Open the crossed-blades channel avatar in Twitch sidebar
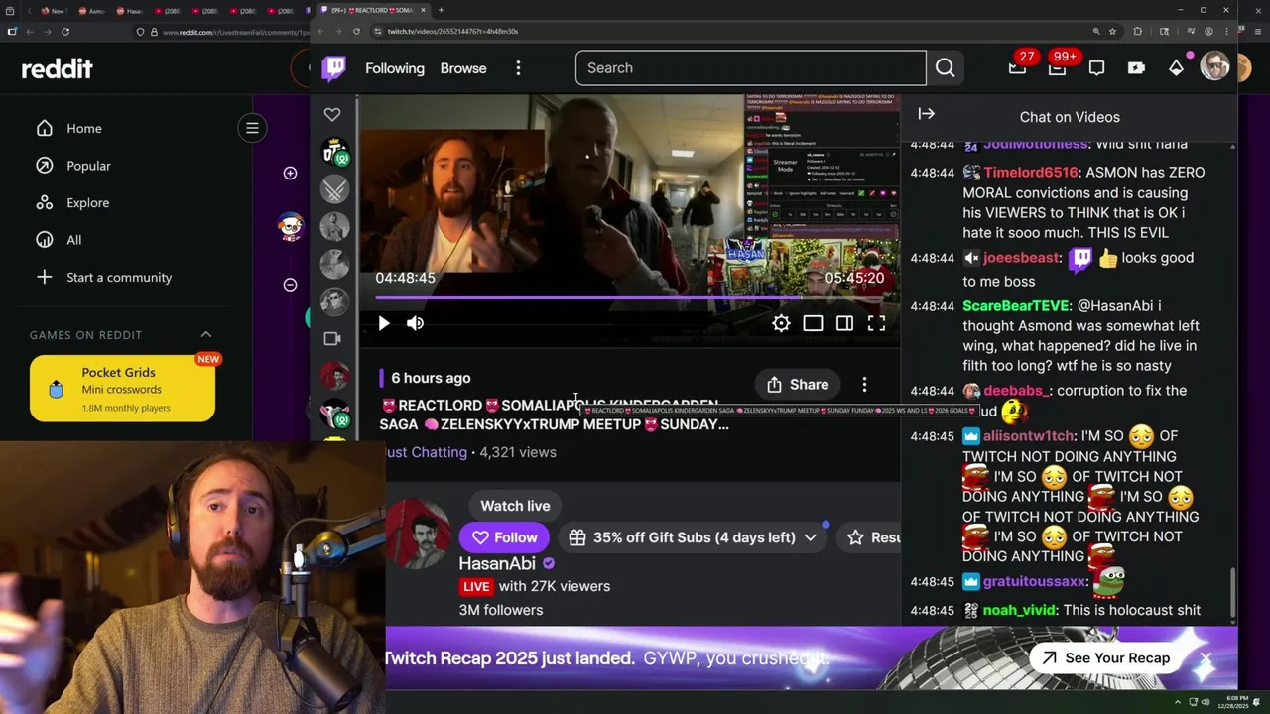Viewport: 1270px width, 714px height. 334,188
